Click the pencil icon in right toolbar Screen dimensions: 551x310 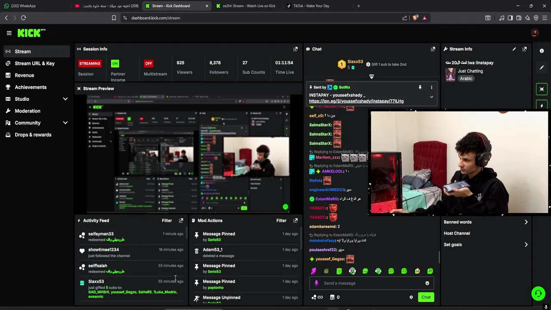click(542, 68)
